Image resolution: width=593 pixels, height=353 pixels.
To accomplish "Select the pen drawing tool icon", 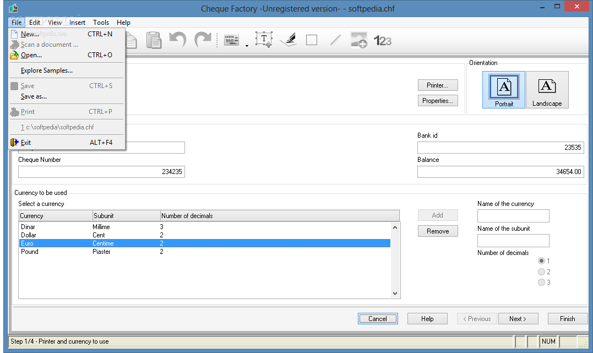I will click(x=289, y=39).
